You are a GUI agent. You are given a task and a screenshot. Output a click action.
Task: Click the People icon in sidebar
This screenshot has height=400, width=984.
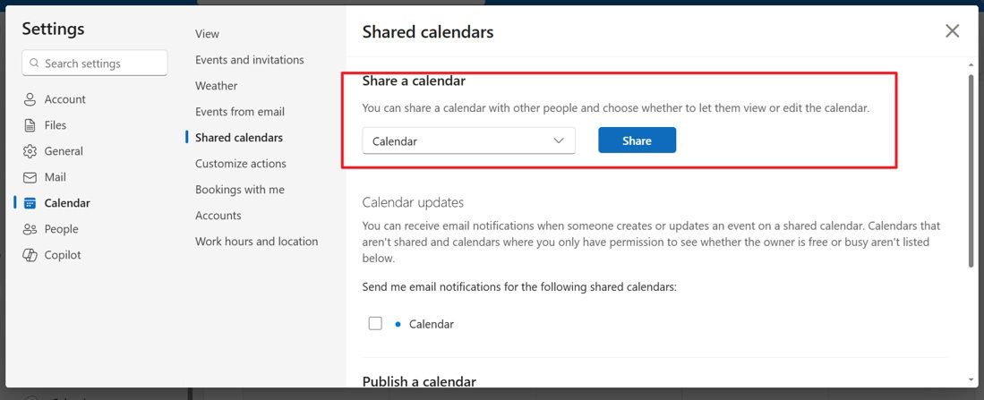coord(30,229)
